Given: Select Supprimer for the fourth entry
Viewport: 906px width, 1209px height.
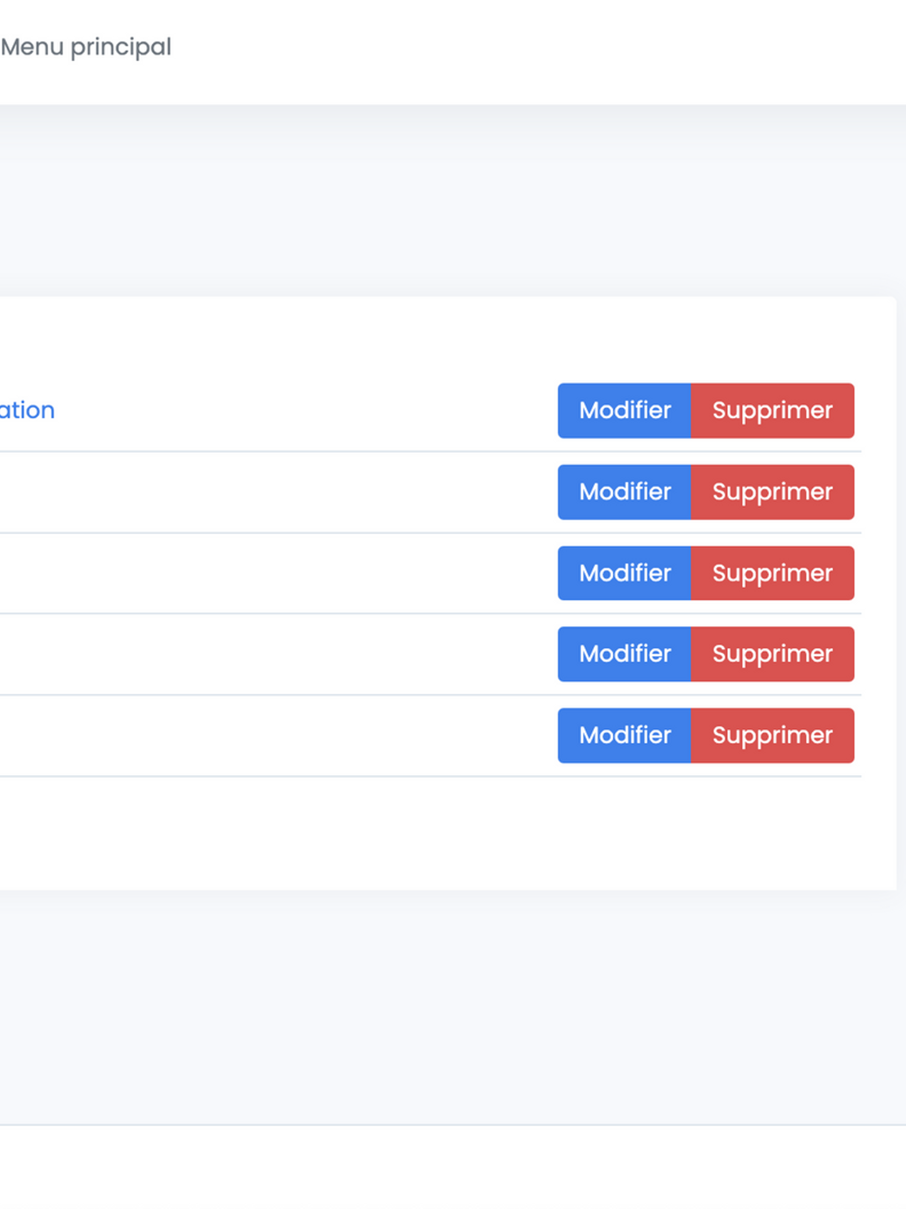Looking at the screenshot, I should 772,654.
